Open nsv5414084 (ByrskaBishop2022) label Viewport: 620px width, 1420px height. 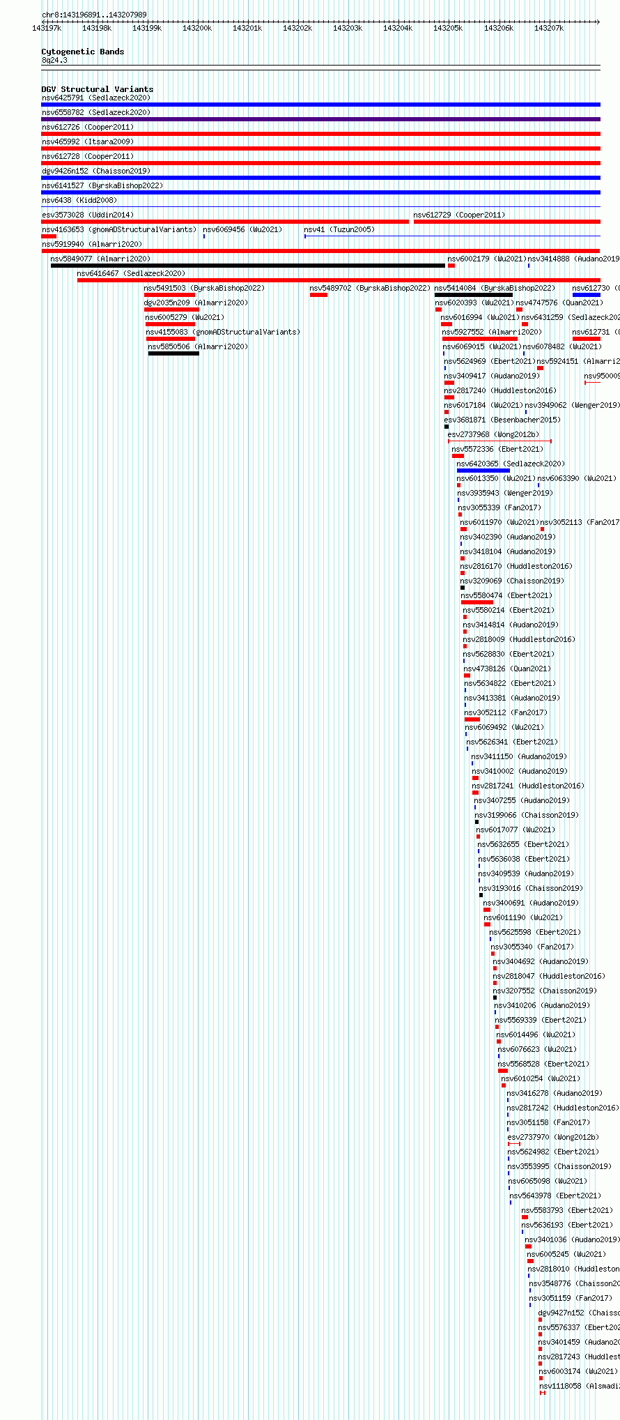(495, 288)
